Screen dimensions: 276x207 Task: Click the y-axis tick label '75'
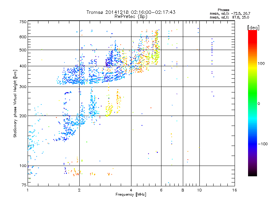tap(24, 185)
